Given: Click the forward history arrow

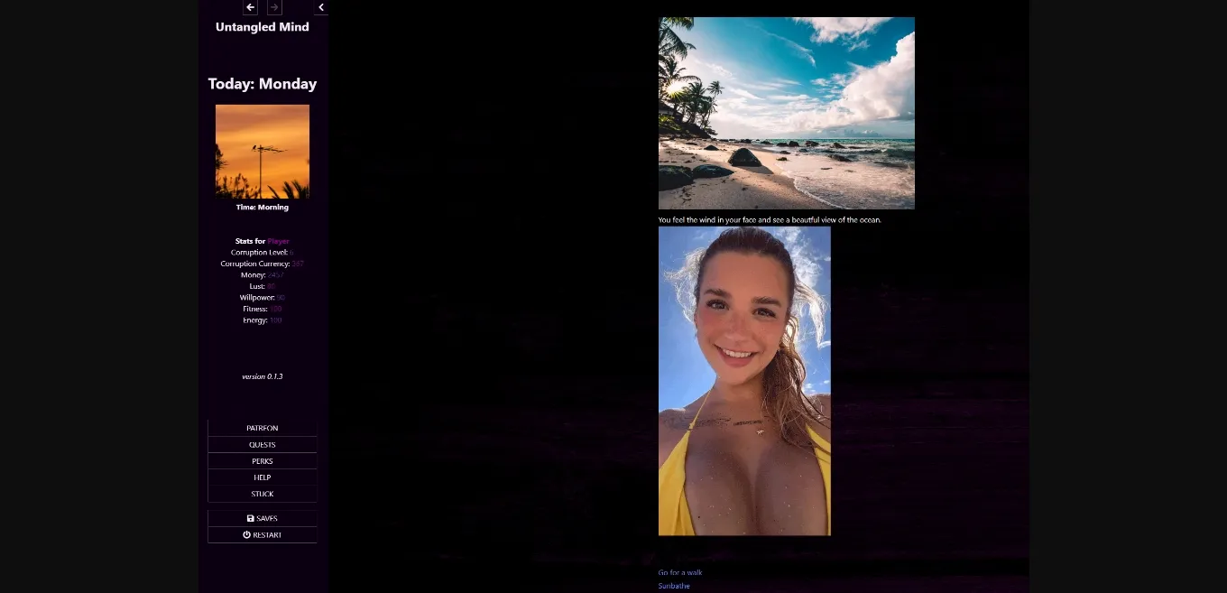Looking at the screenshot, I should pyautogui.click(x=274, y=7).
